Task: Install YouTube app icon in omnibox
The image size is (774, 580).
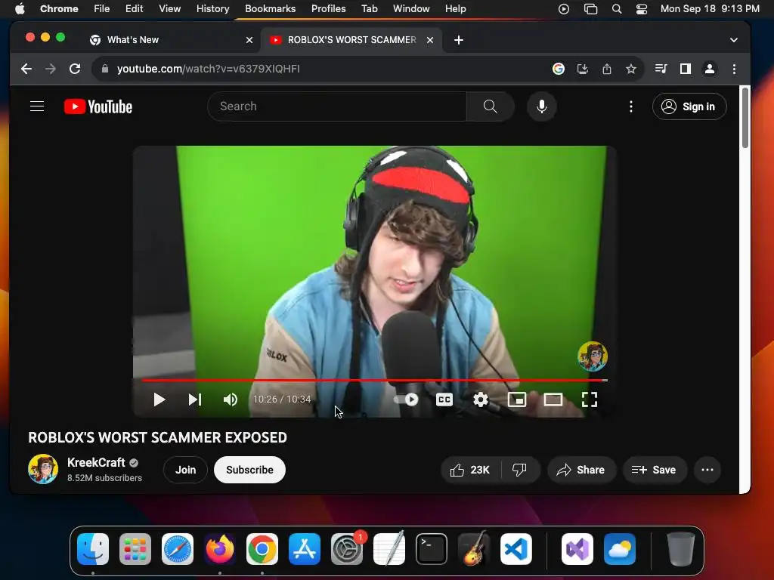Action: (583, 69)
